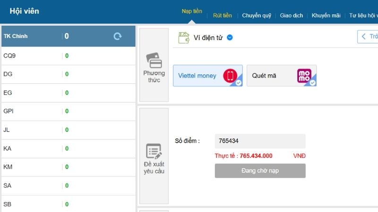Open the Chuyển quỹ tab

click(257, 16)
